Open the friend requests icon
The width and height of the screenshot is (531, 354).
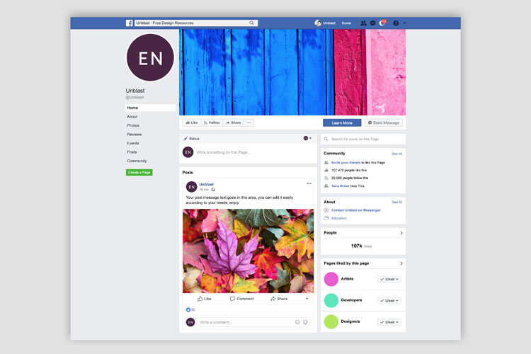coord(363,23)
